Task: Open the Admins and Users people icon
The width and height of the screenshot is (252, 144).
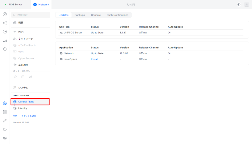Action: (5, 138)
